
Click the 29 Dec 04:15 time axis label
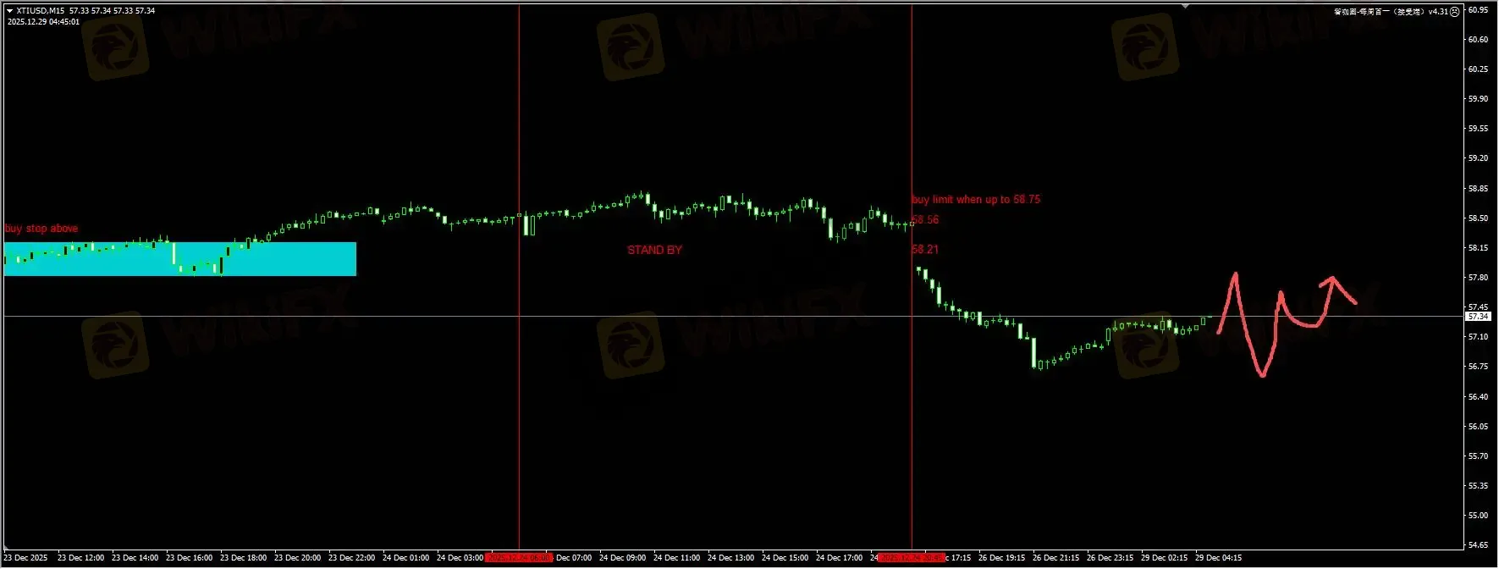(1218, 558)
